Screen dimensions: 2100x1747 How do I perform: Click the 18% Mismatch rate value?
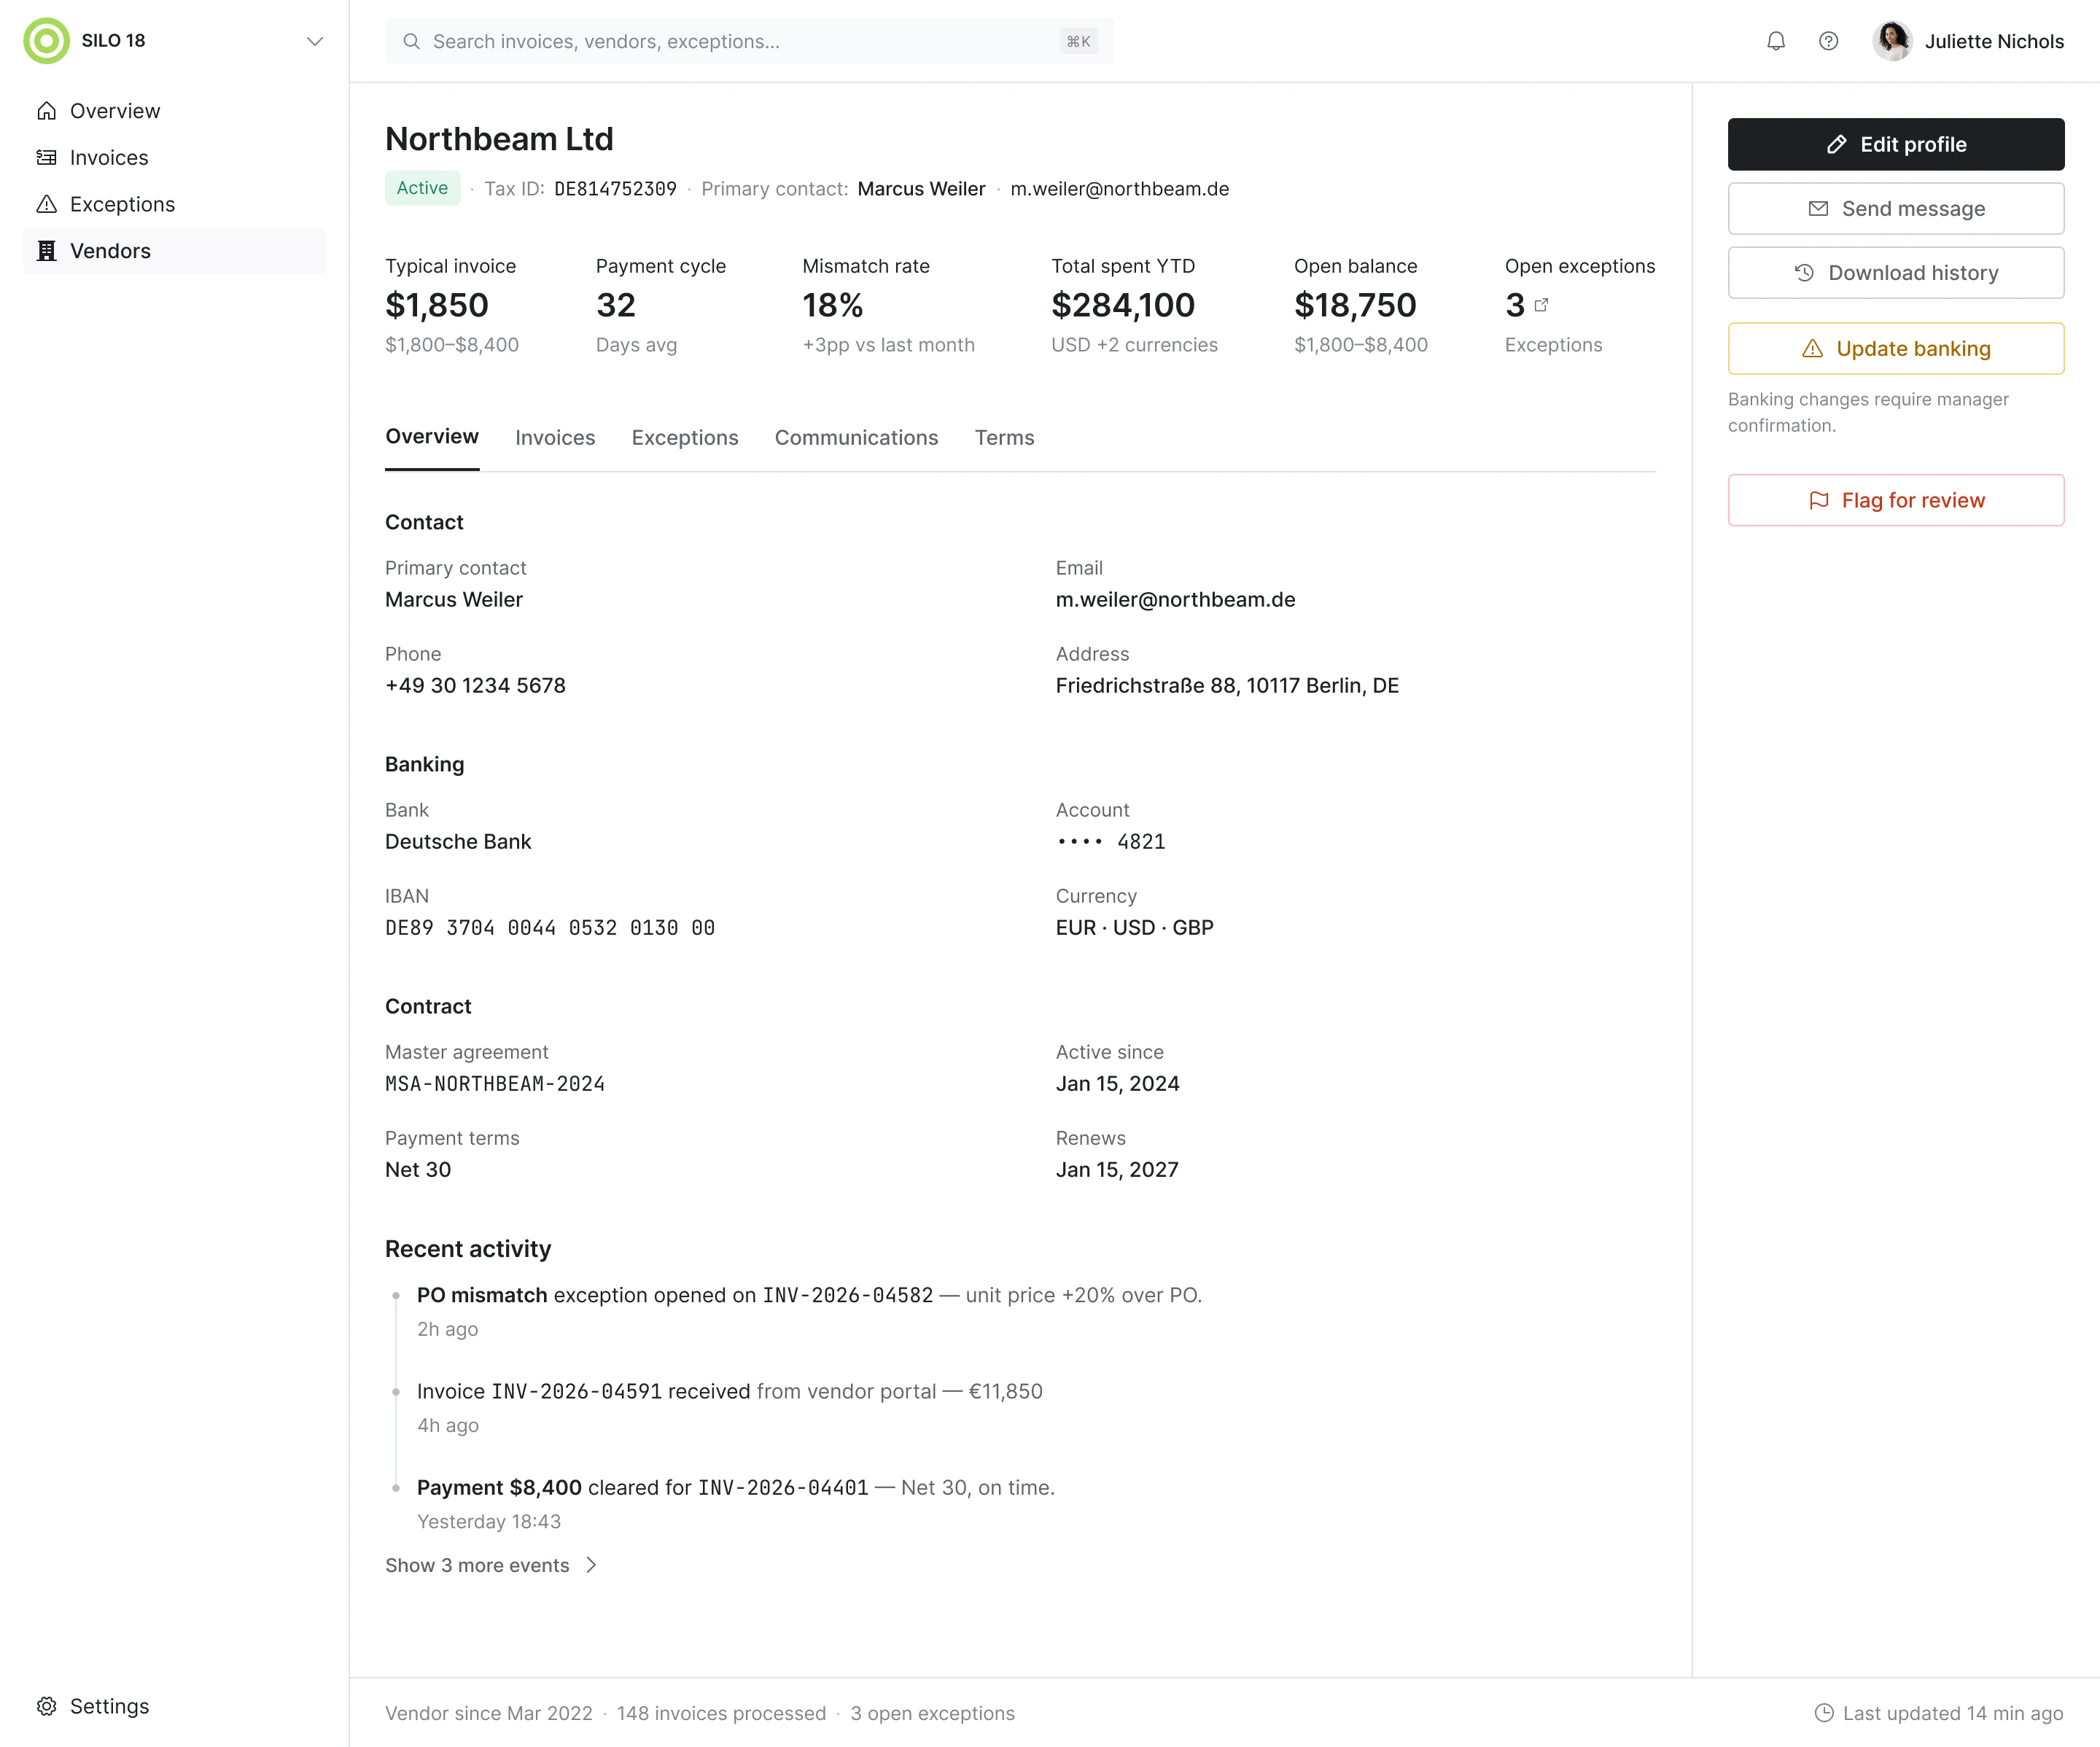click(x=832, y=305)
